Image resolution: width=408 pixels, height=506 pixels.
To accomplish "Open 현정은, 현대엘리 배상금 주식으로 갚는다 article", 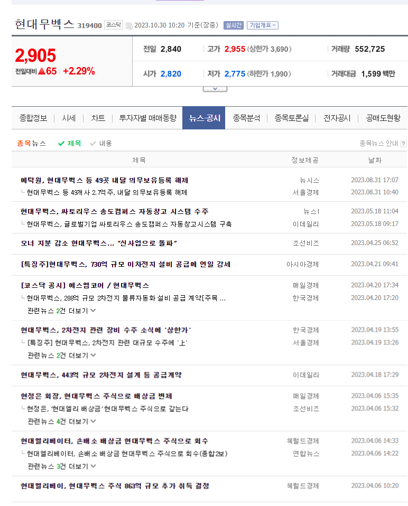I will pyautogui.click(x=107, y=409).
